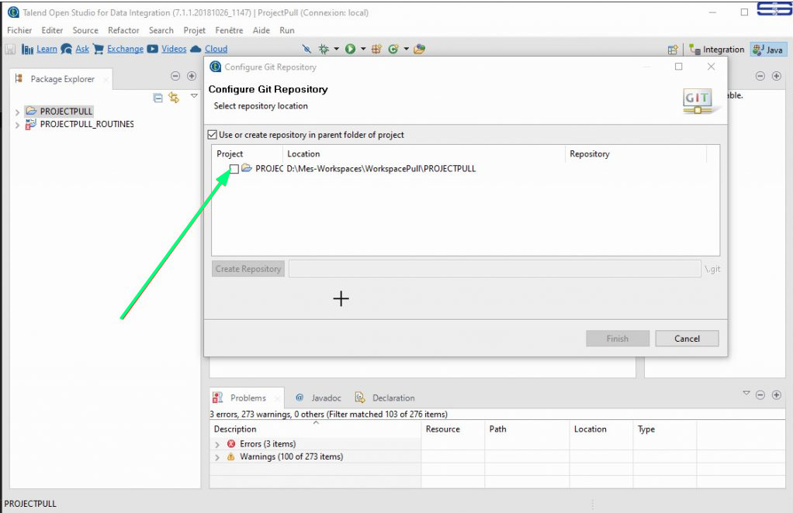Screen dimensions: 793x513
Task: Open the Projet menu
Action: (x=194, y=30)
